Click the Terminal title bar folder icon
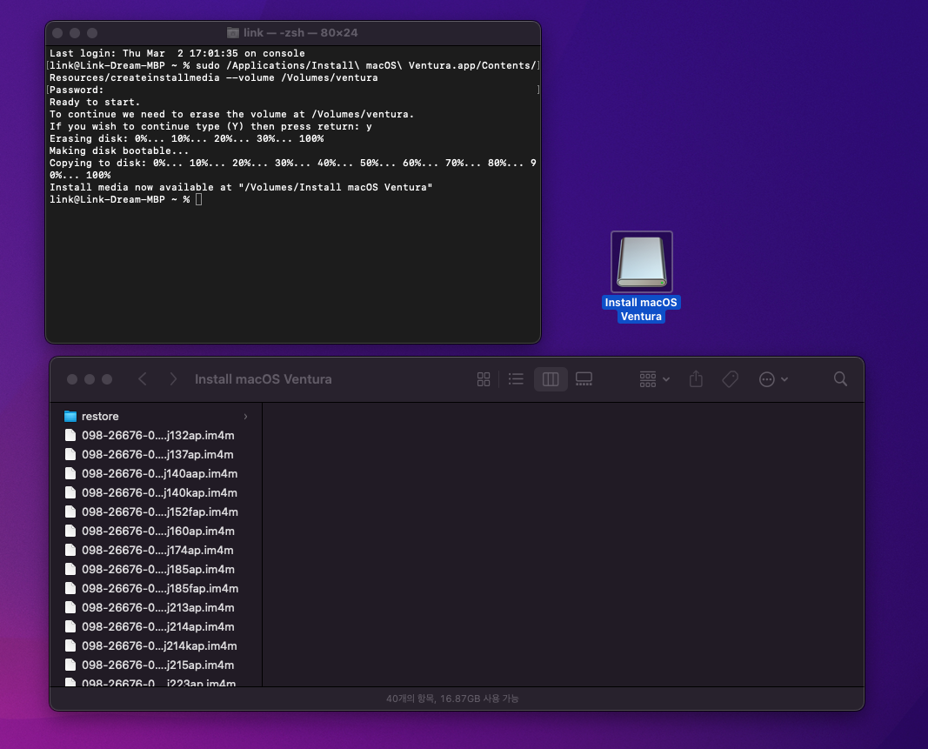Image resolution: width=928 pixels, height=749 pixels. click(233, 32)
